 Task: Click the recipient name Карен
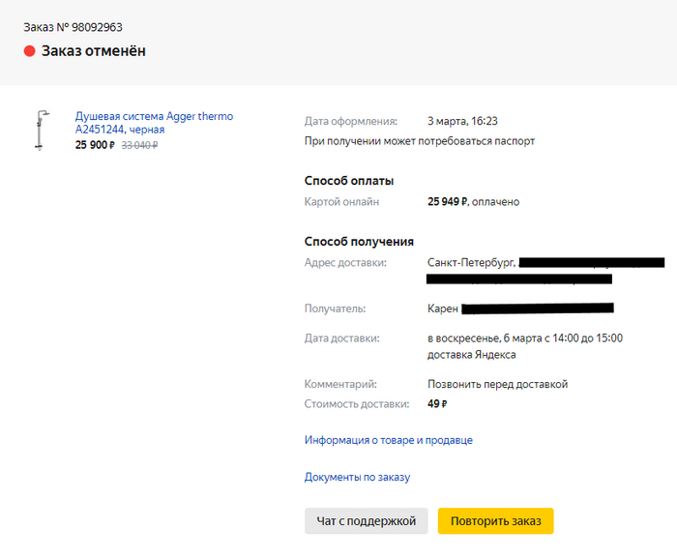[443, 308]
